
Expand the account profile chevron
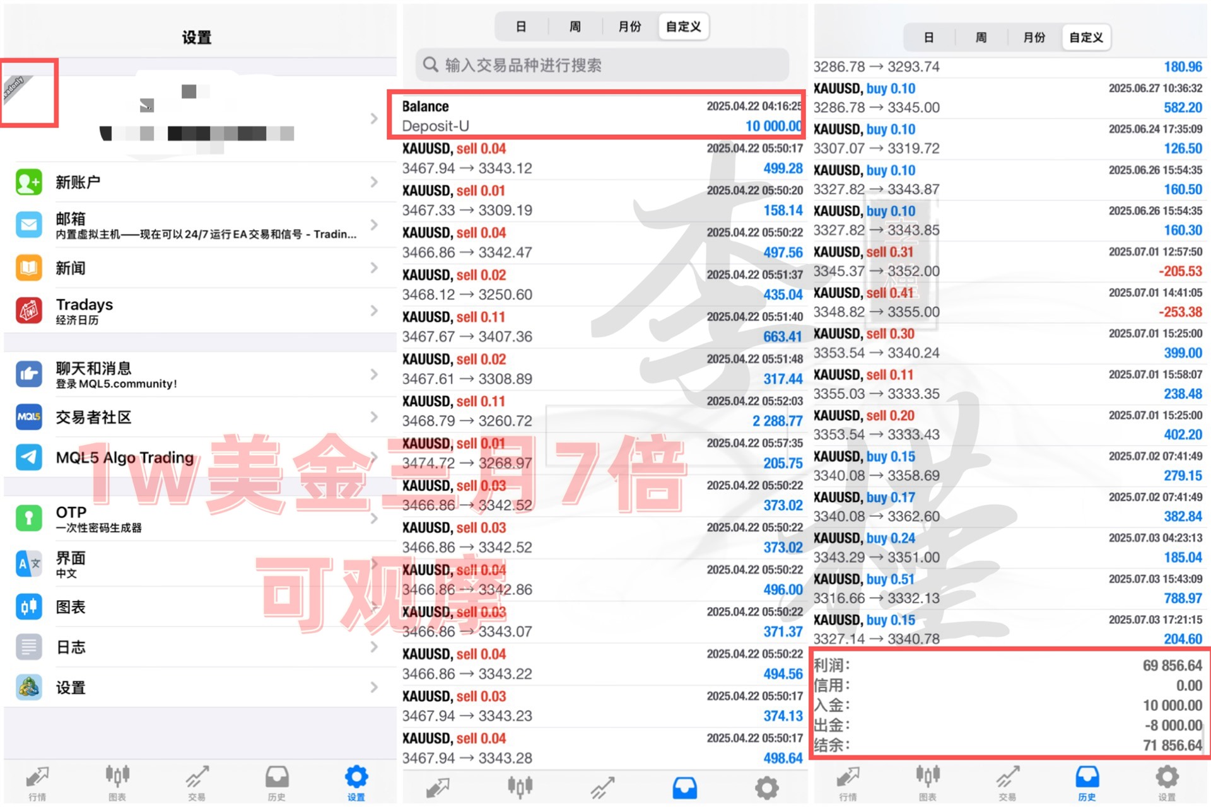click(374, 119)
